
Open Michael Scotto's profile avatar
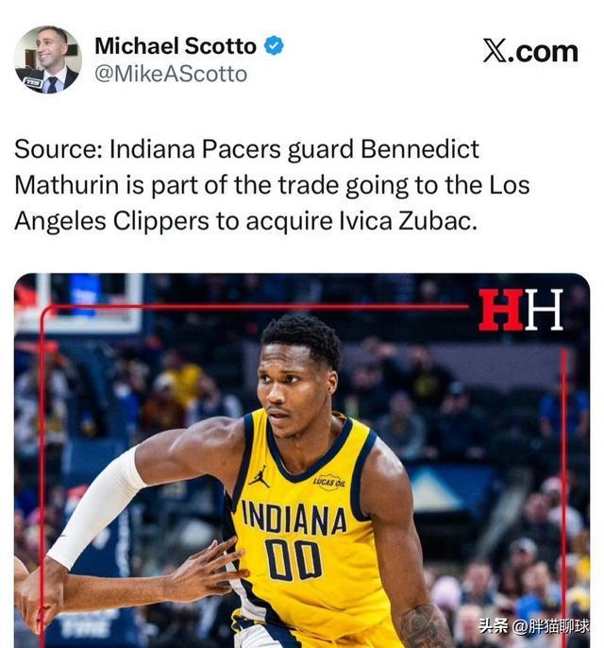pyautogui.click(x=48, y=60)
